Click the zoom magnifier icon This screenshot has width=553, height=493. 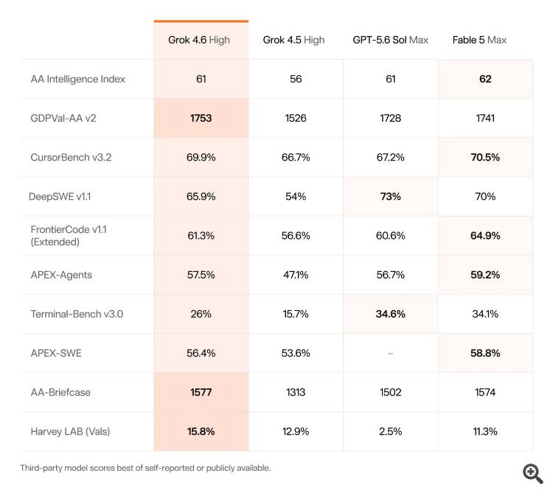(533, 473)
